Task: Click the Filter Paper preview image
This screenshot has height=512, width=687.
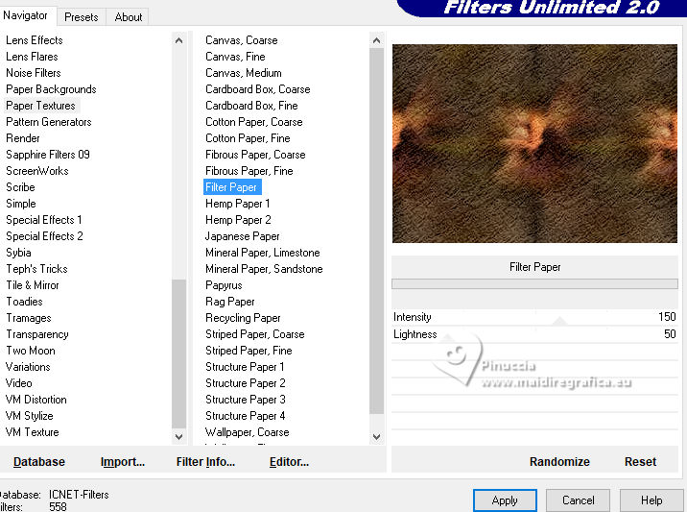Action: [x=534, y=143]
